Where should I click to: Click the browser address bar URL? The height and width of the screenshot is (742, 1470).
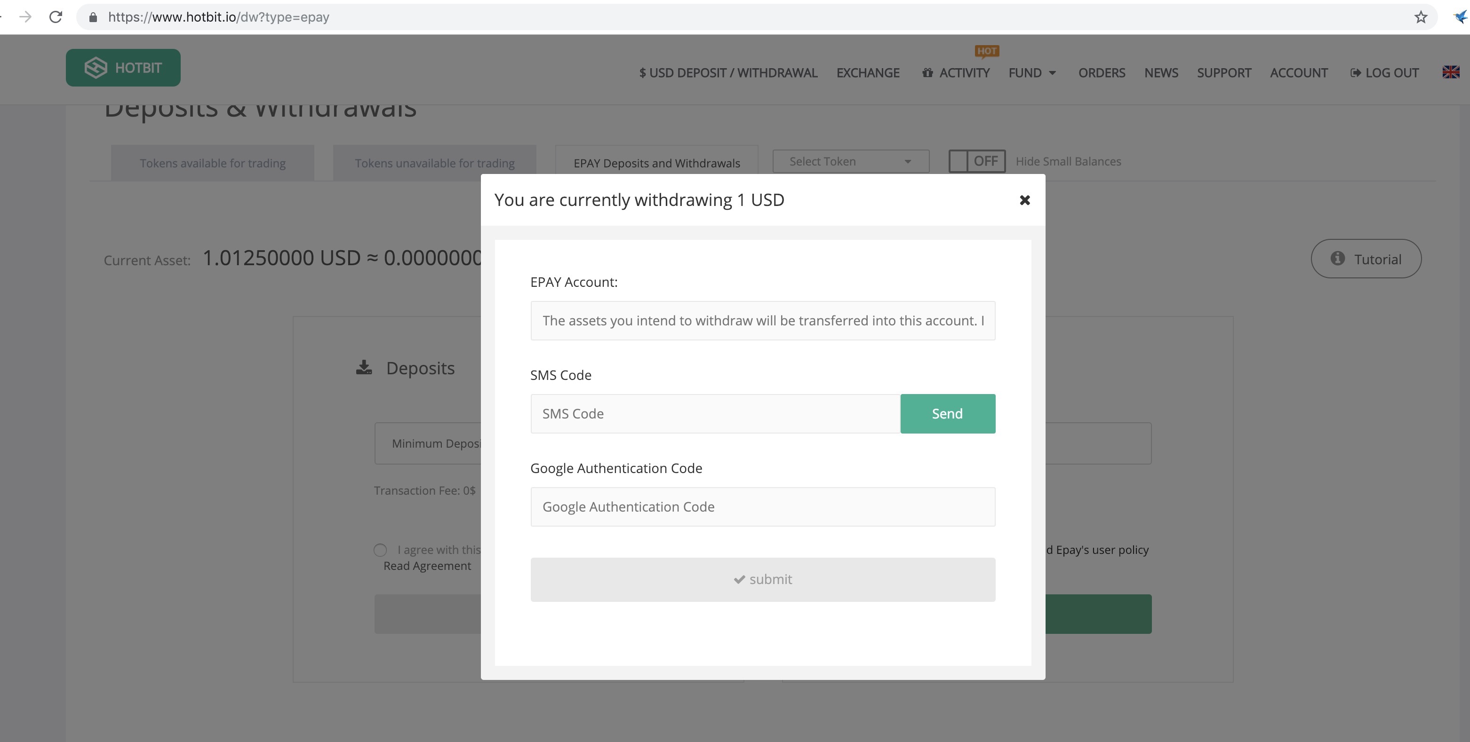coord(218,17)
